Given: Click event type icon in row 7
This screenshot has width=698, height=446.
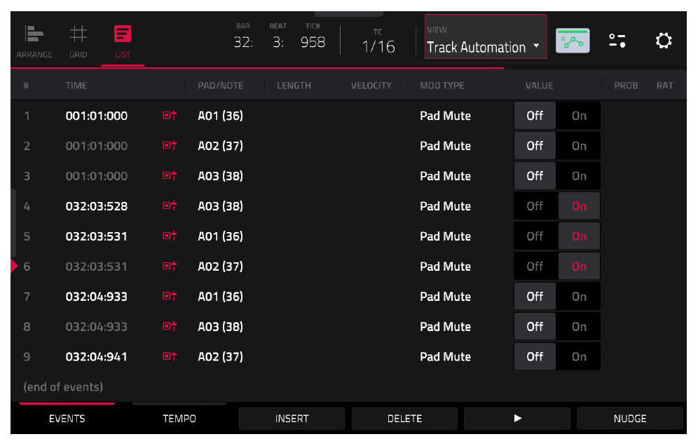Looking at the screenshot, I should coord(170,296).
